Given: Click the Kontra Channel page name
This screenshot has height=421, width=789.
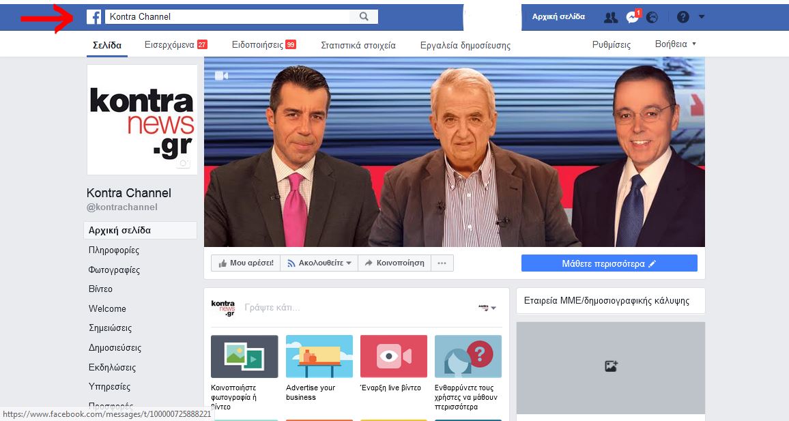Looking at the screenshot, I should [x=129, y=192].
